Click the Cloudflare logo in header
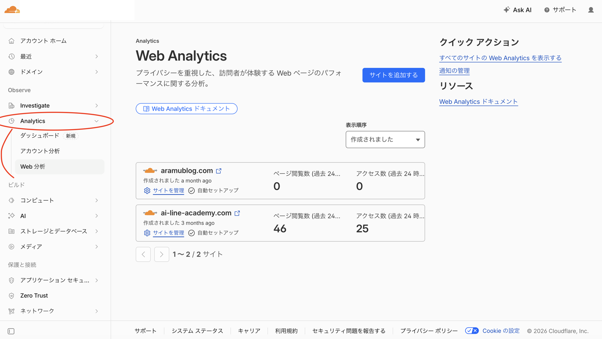The image size is (602, 339). [x=12, y=10]
